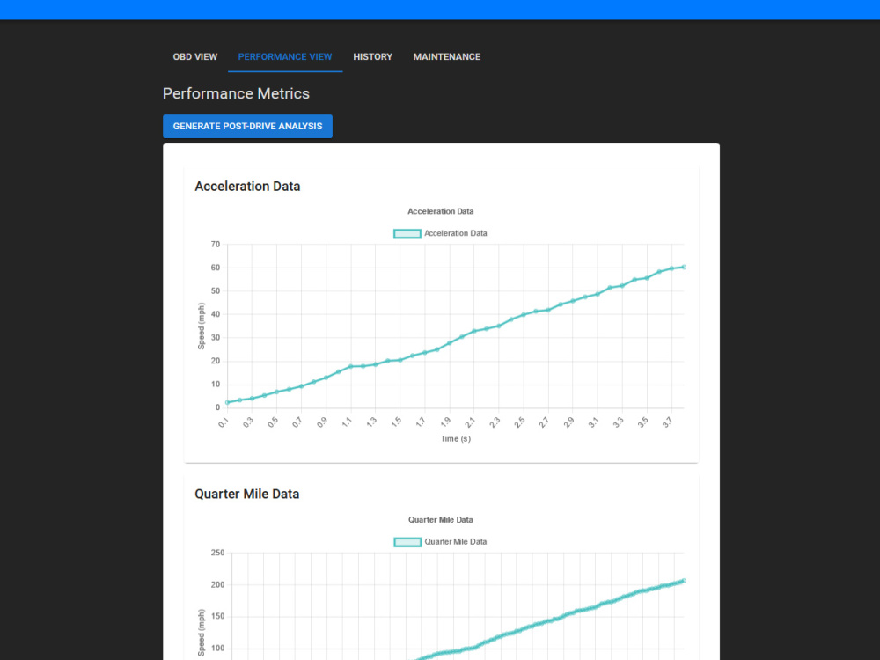Toggle the Quarter Mile Data legend swatch
The image size is (880, 660).
click(x=407, y=542)
